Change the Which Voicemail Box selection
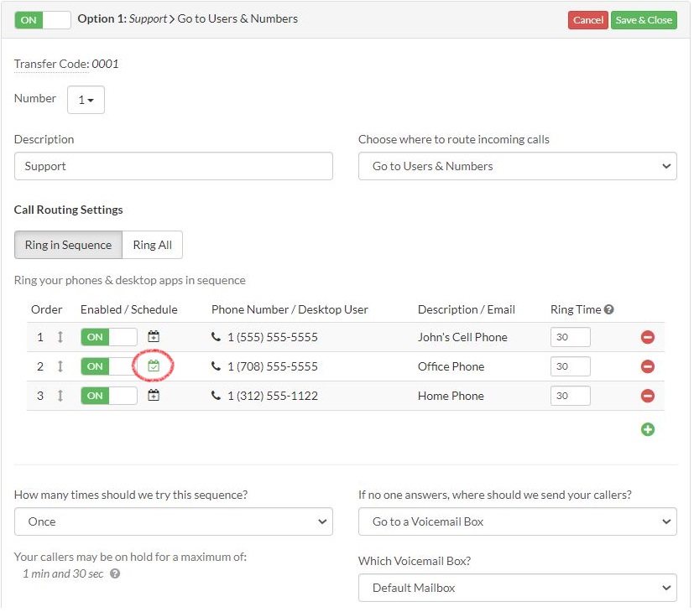 coord(517,587)
